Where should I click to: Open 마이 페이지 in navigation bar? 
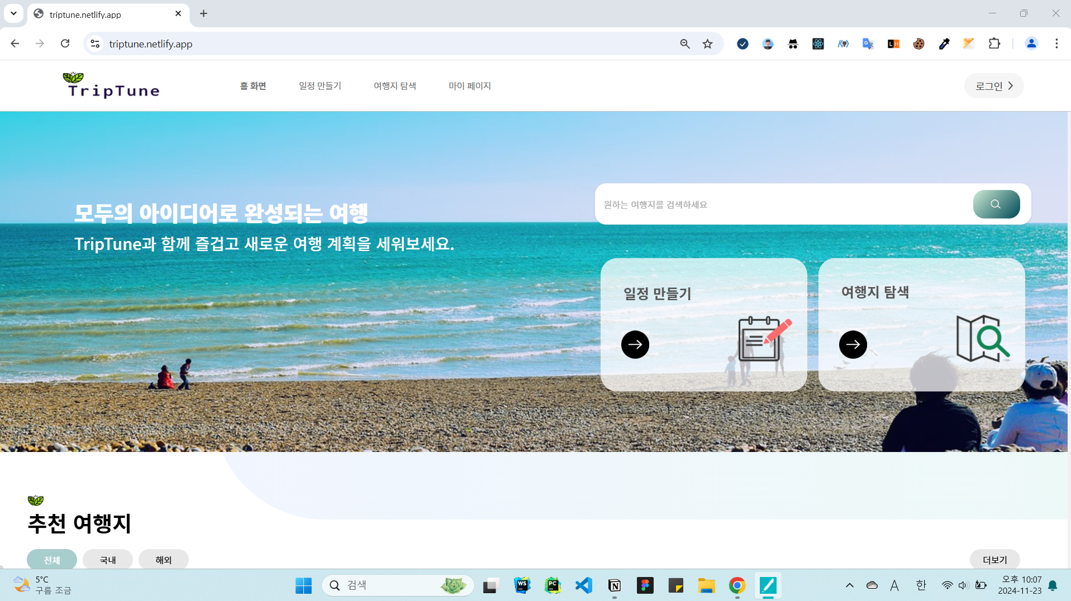click(469, 86)
